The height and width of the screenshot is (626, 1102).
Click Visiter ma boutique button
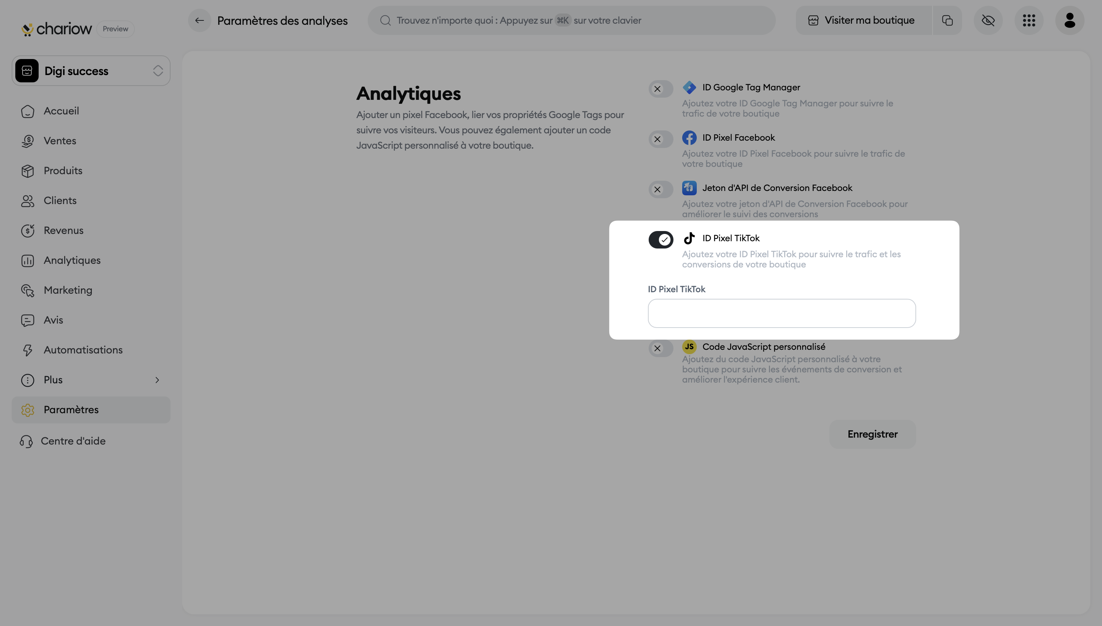point(863,20)
